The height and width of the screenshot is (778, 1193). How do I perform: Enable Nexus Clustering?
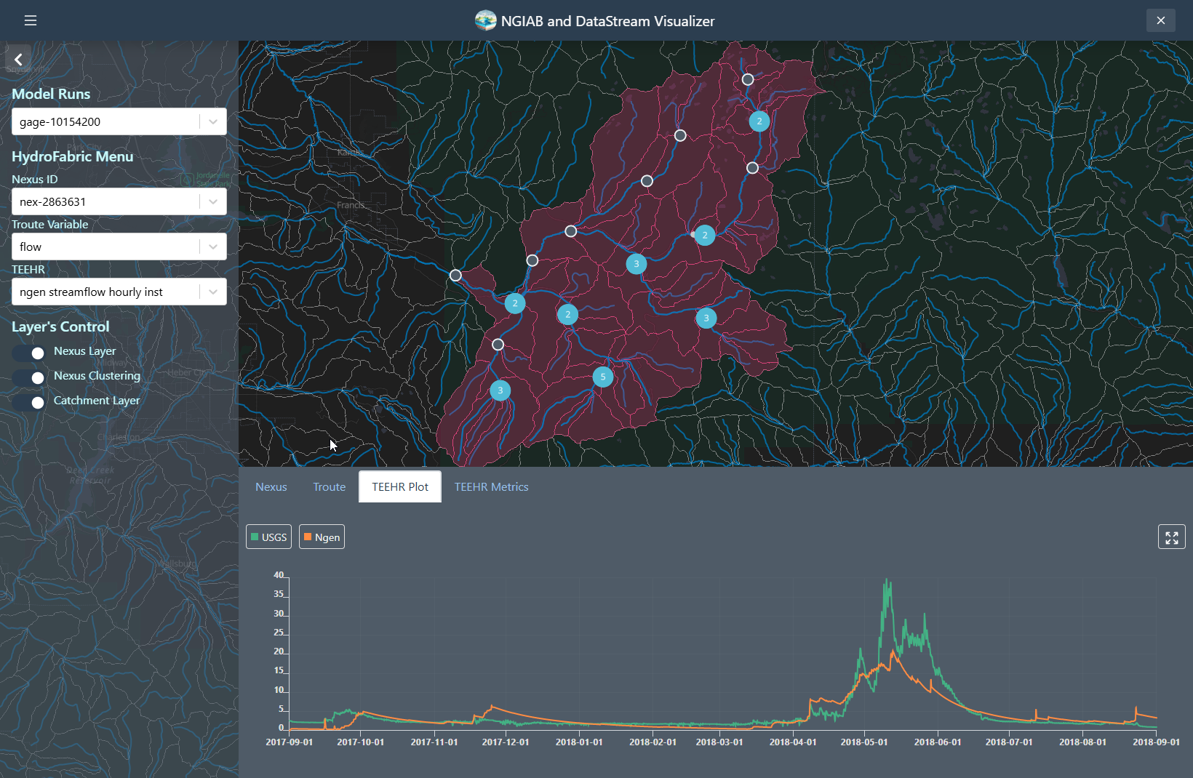point(28,377)
